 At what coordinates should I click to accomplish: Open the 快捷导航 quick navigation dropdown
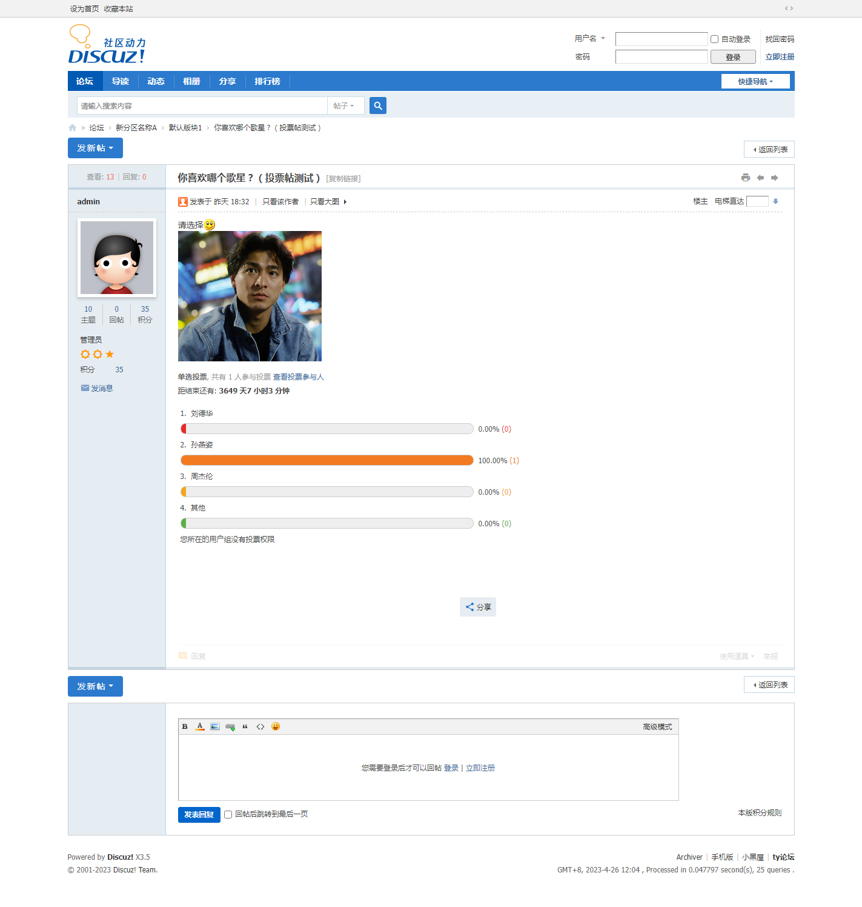point(755,81)
